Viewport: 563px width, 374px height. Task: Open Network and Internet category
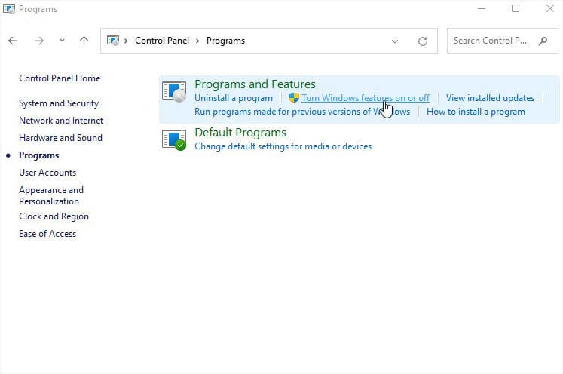(x=61, y=121)
